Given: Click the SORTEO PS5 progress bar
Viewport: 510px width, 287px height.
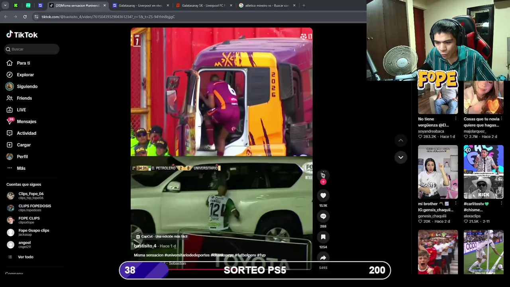Looking at the screenshot, I should click(255, 270).
